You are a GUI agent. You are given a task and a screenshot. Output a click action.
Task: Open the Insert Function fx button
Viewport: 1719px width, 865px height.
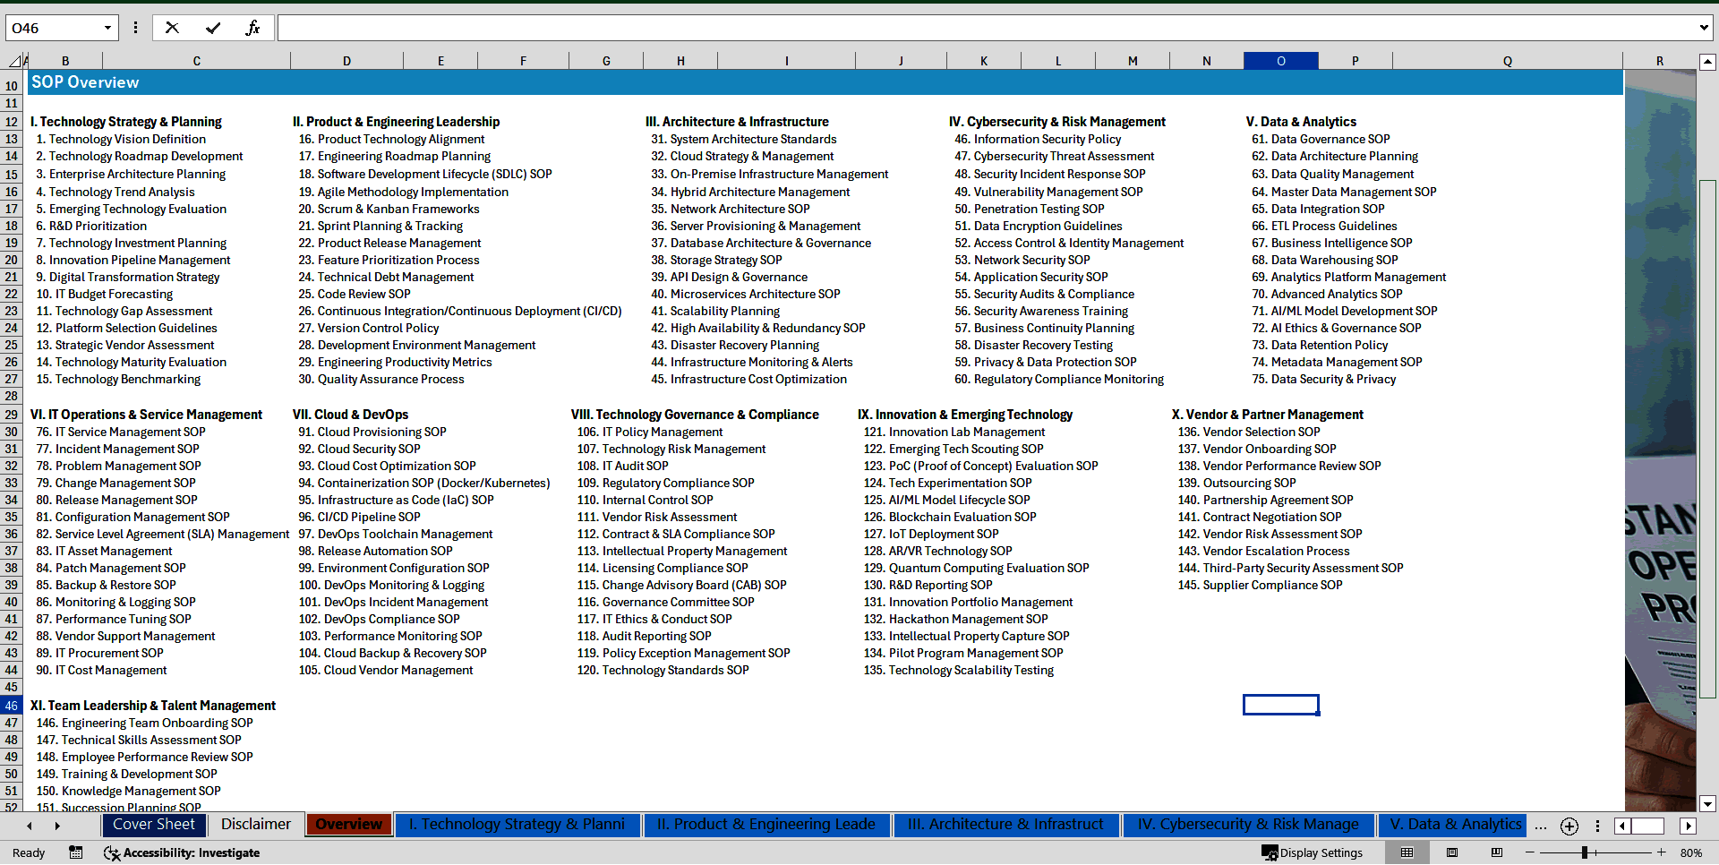click(x=252, y=28)
